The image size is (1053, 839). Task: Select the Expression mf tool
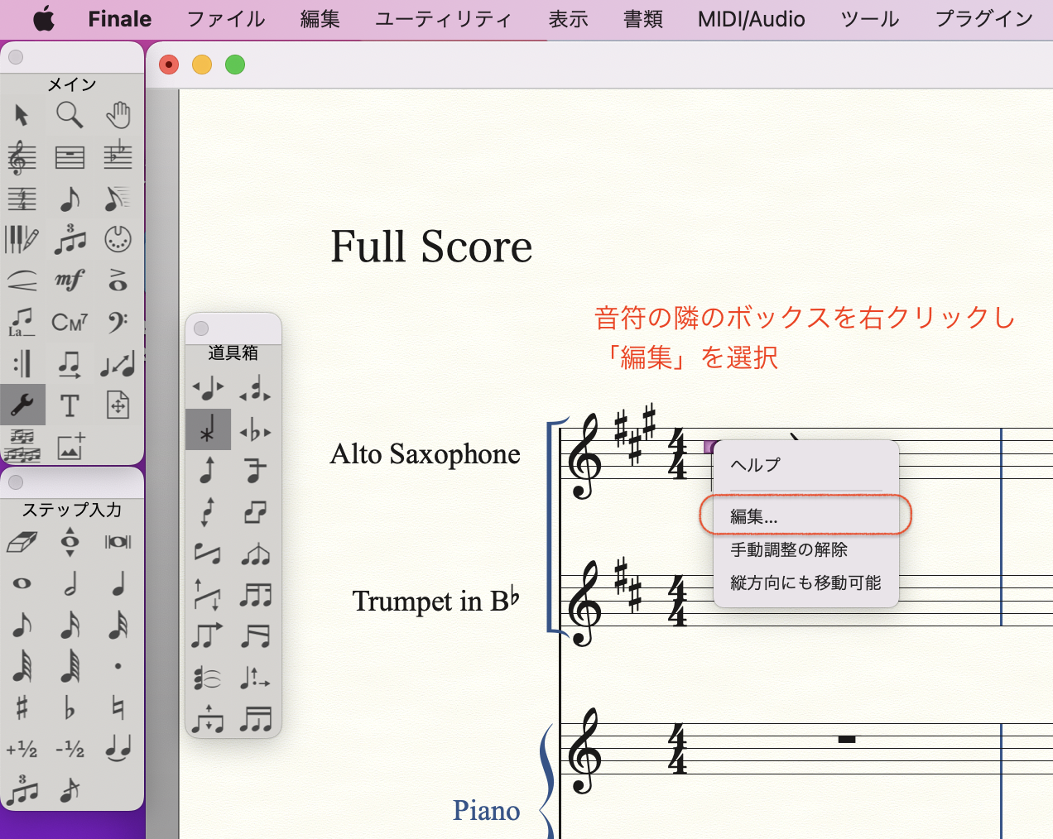pyautogui.click(x=70, y=281)
